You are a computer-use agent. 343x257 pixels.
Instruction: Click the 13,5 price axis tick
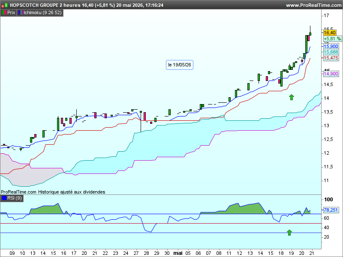328,112
